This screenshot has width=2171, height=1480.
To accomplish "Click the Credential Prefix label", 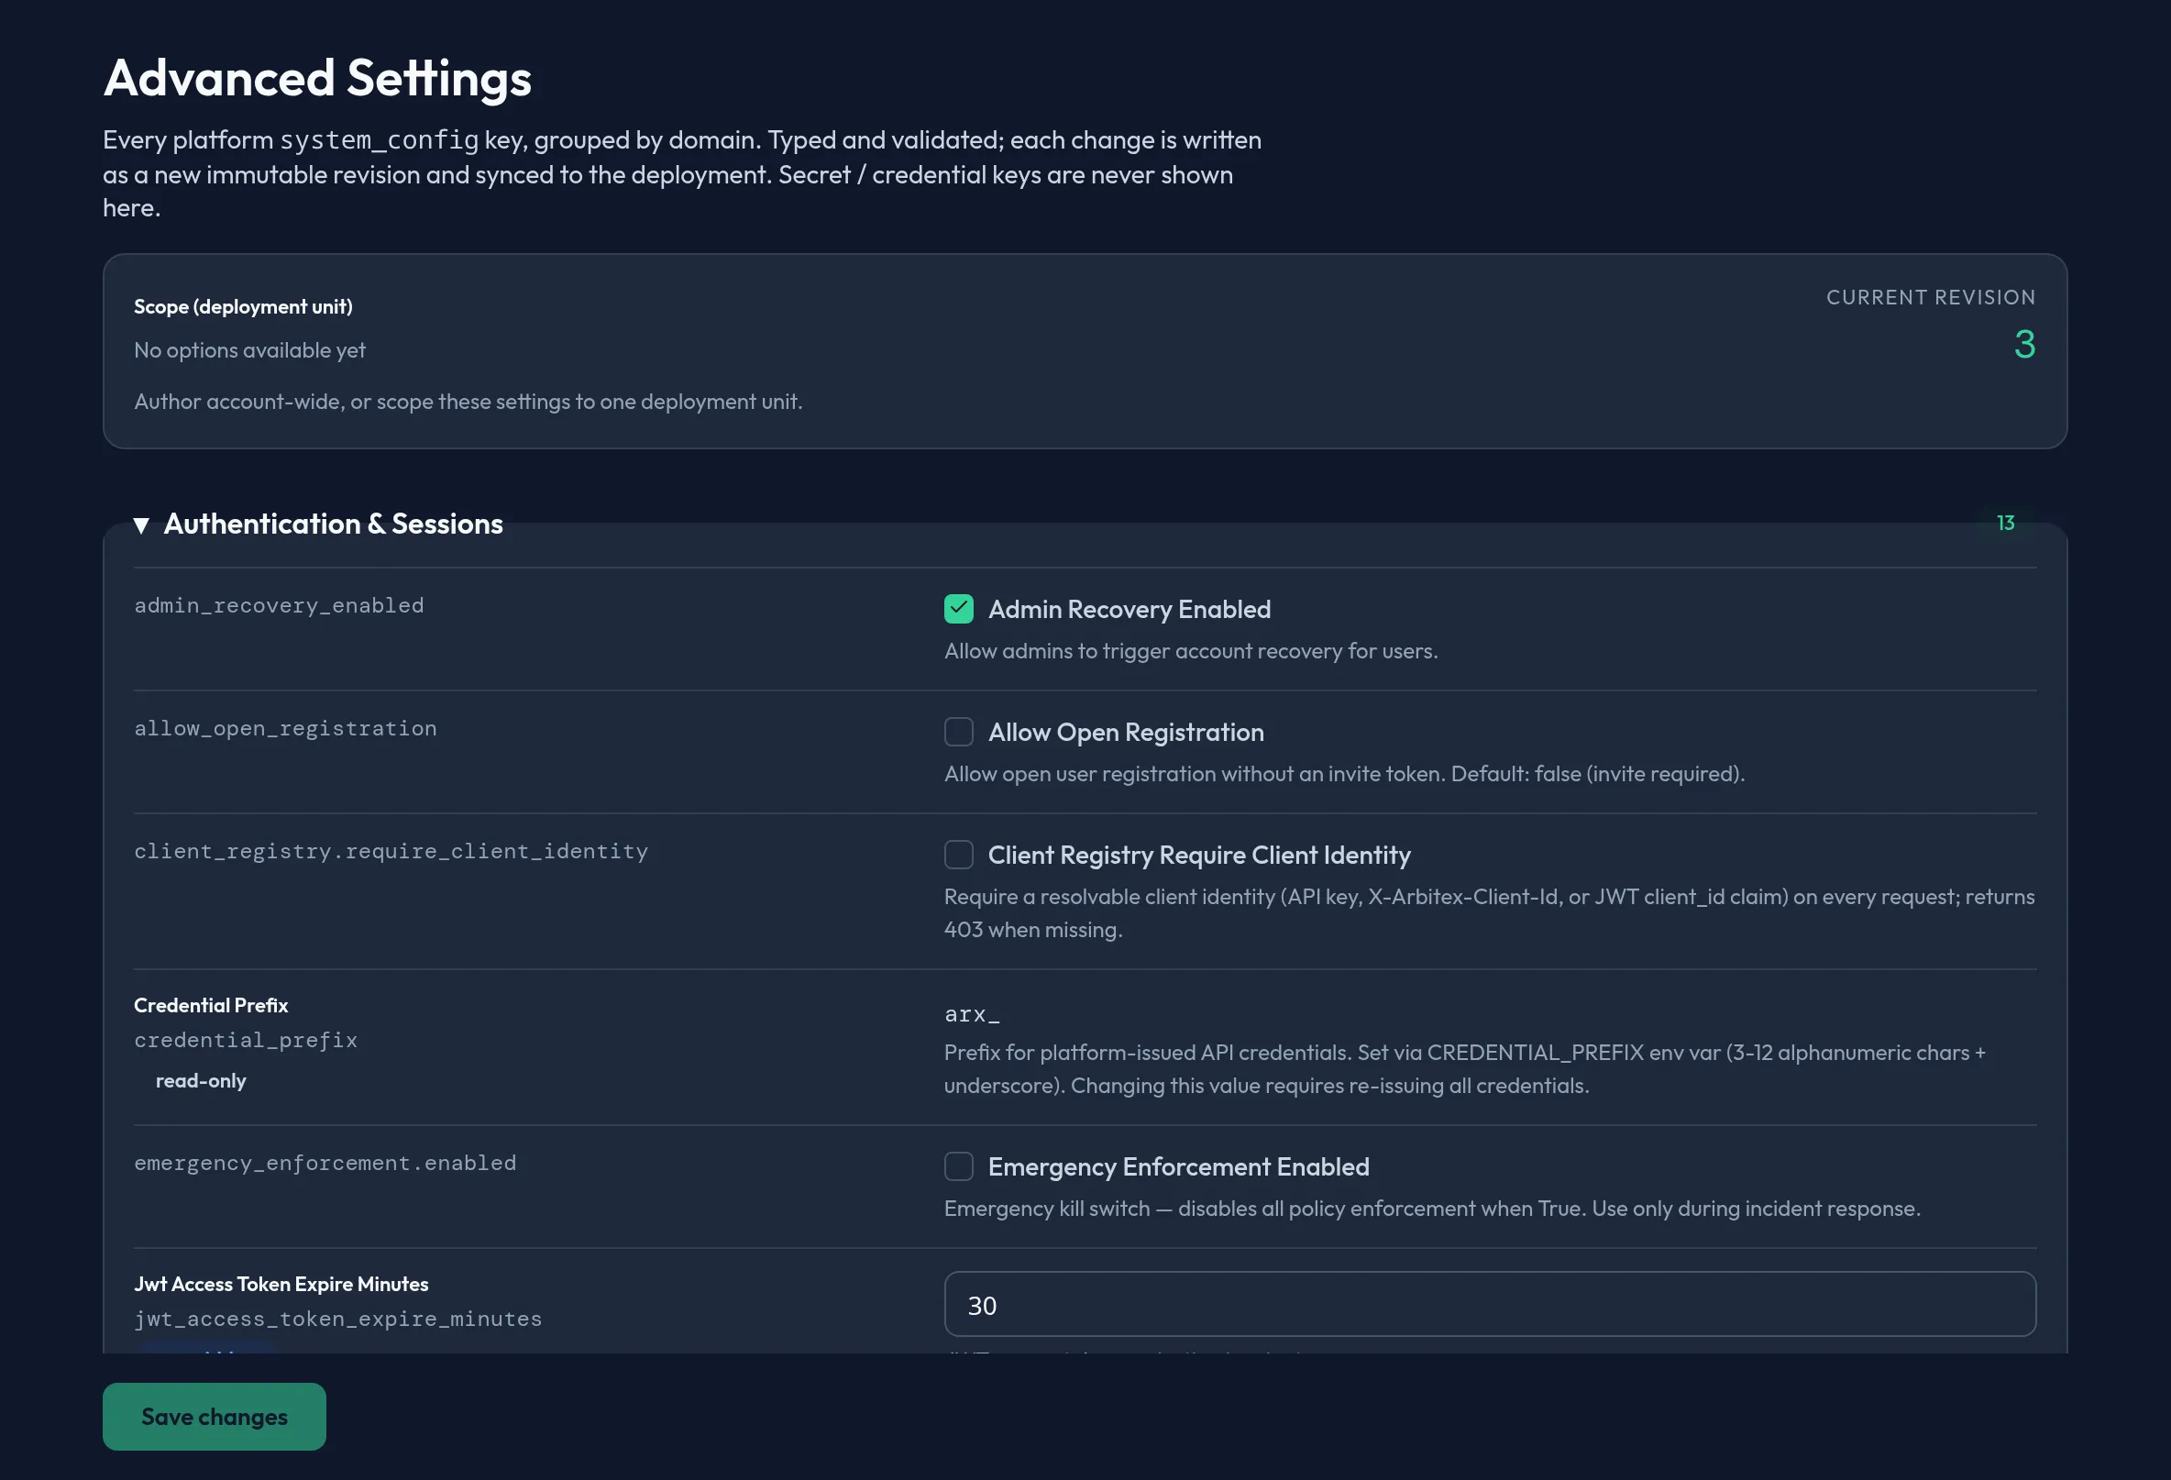I will [x=211, y=1005].
